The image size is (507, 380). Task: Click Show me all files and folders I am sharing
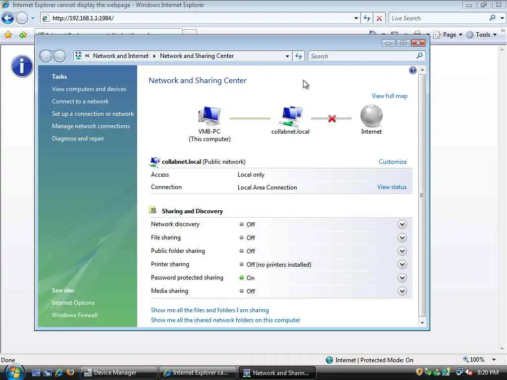209,310
